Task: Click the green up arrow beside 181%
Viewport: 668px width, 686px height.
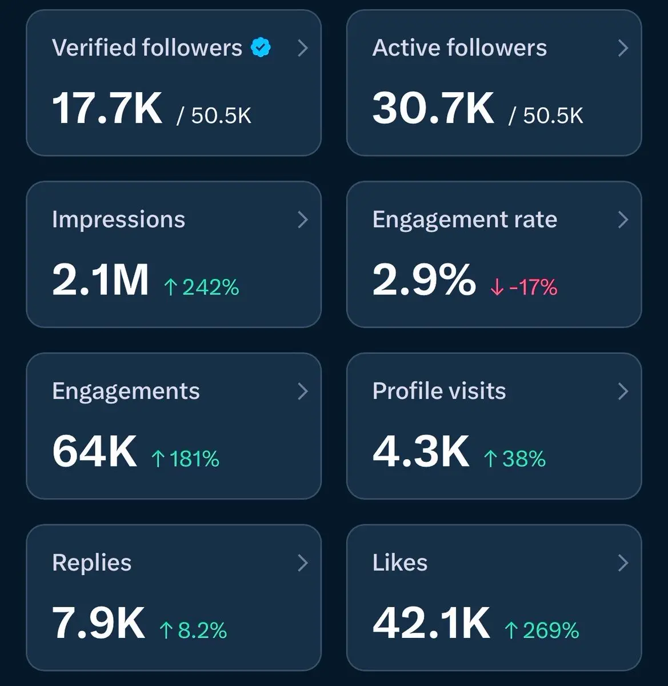Action: (158, 458)
